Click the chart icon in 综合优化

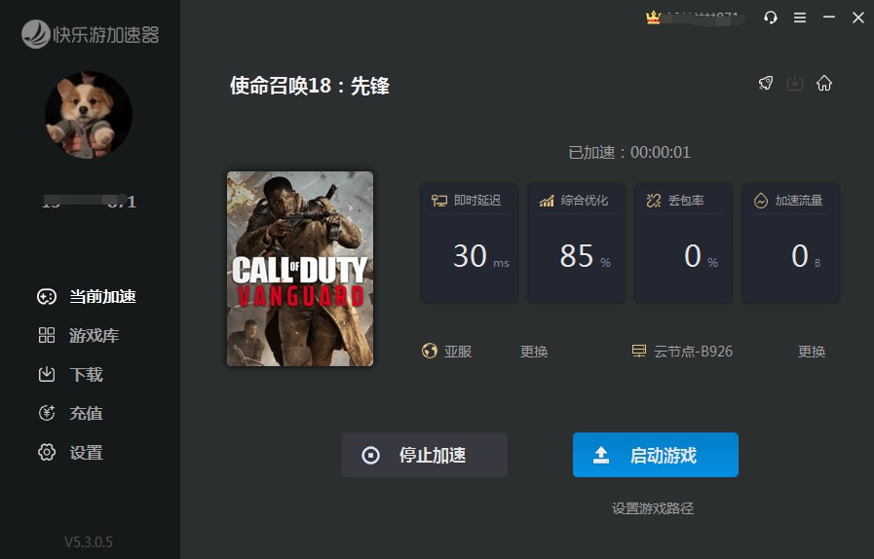547,201
